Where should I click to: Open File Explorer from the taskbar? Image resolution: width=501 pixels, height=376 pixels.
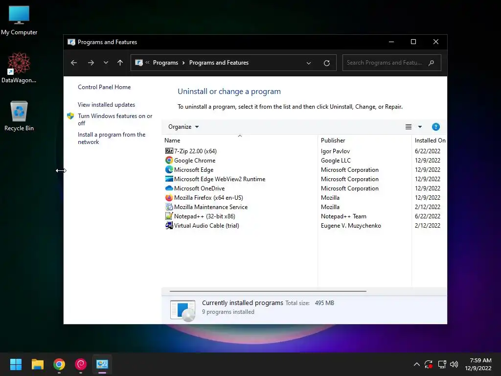(x=37, y=364)
